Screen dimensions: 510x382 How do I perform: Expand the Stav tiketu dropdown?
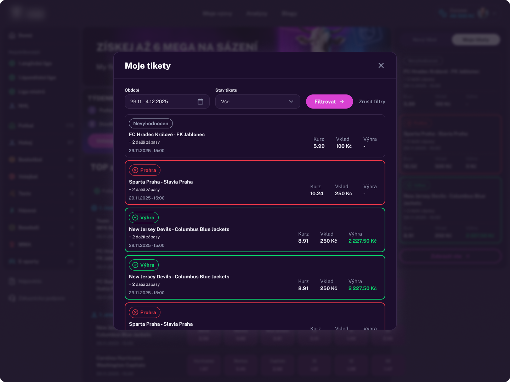(x=258, y=102)
